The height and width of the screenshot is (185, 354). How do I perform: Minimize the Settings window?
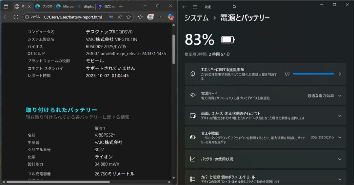click(x=322, y=5)
